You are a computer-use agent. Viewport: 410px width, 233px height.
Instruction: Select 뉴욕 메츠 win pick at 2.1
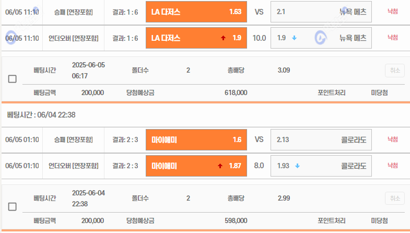[x=321, y=12]
